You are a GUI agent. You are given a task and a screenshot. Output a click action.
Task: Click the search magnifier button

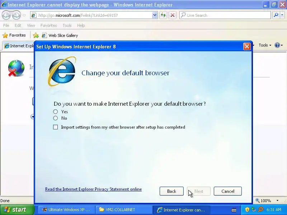276,15
